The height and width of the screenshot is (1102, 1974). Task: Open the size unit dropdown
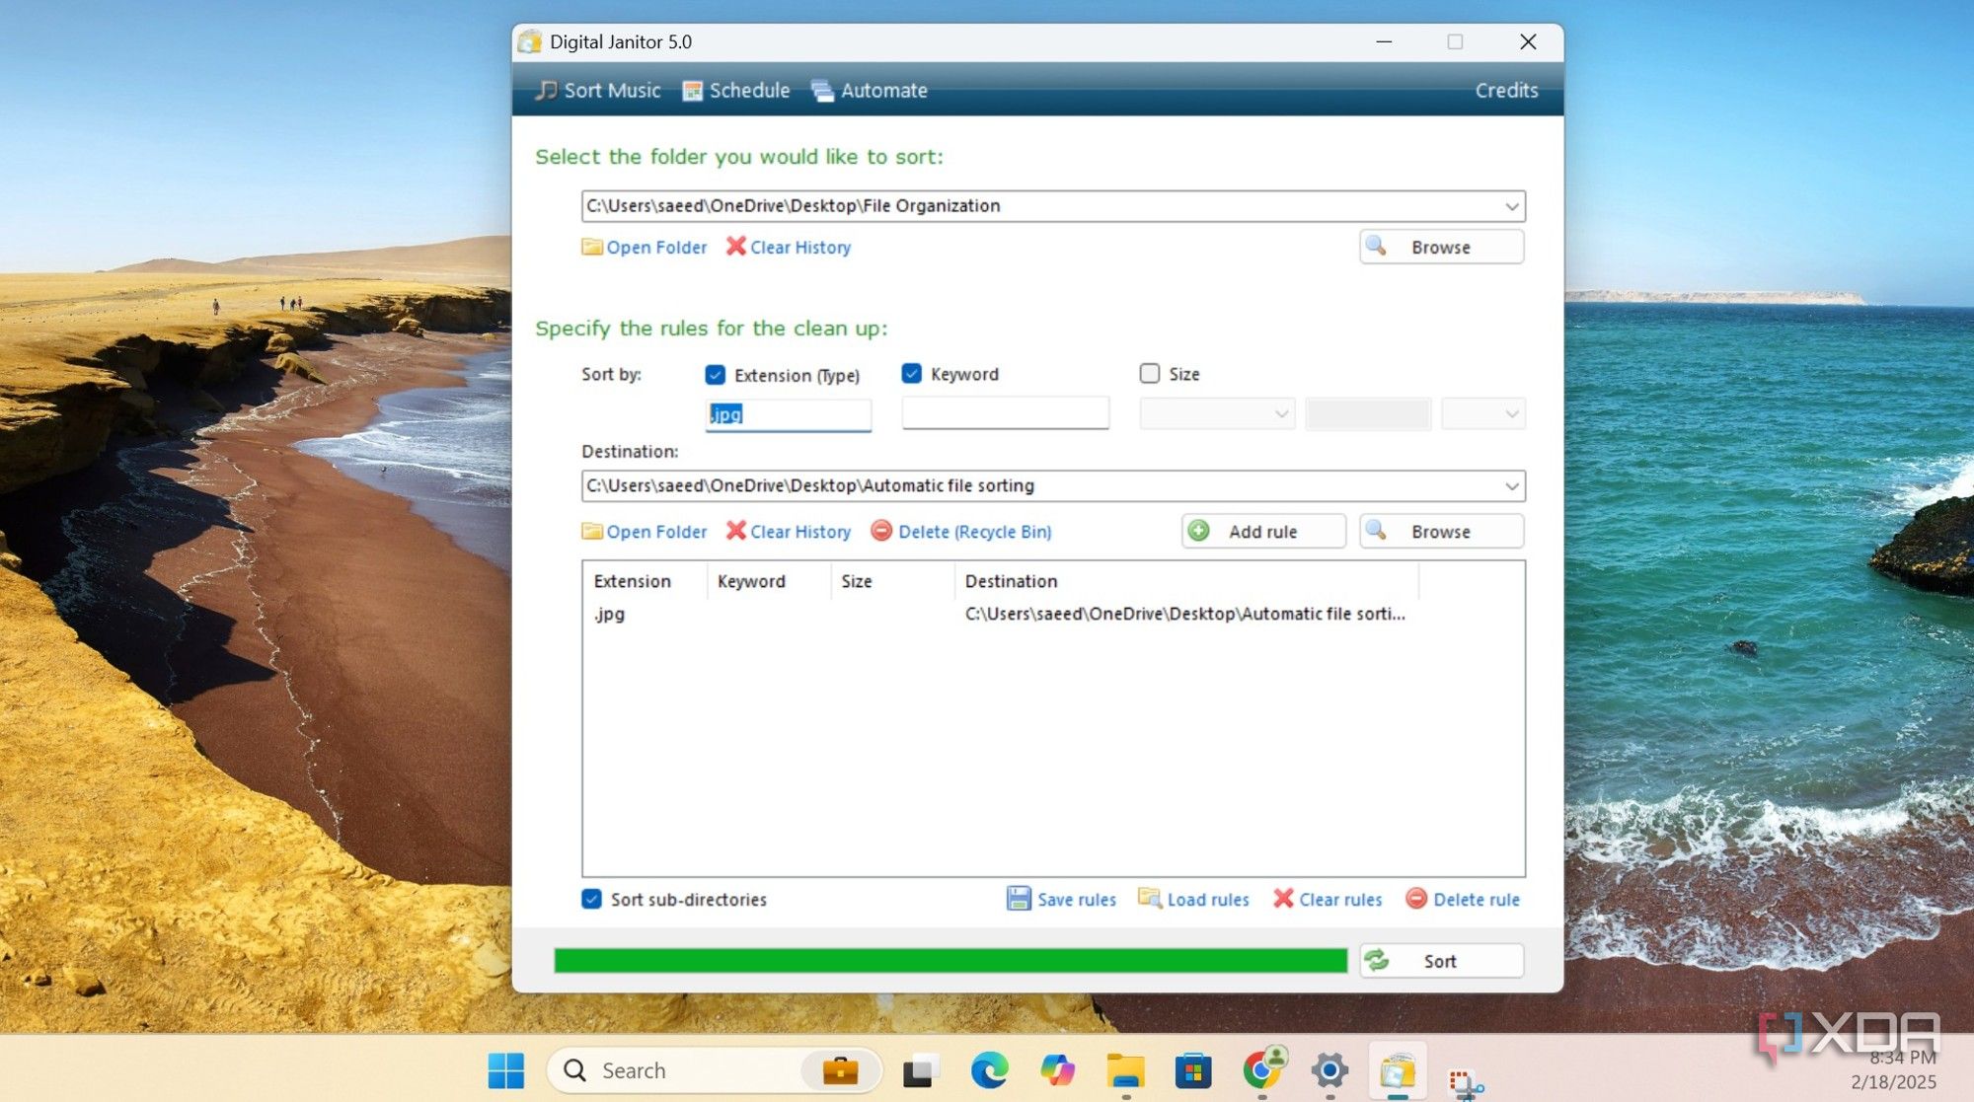pyautogui.click(x=1483, y=413)
